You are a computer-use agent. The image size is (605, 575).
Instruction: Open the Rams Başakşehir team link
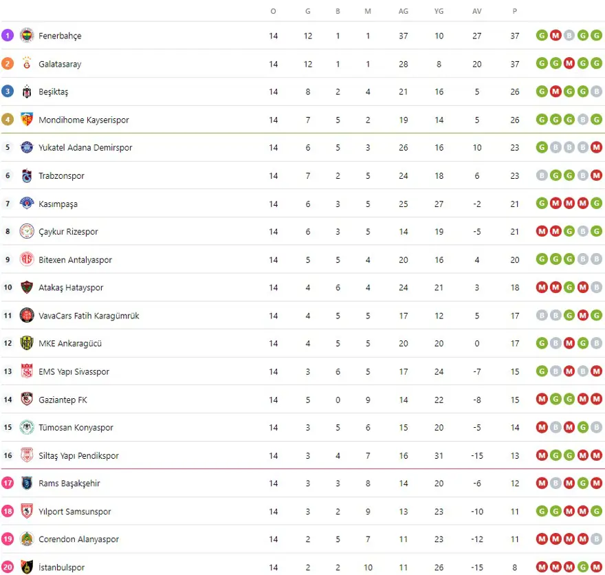69,484
